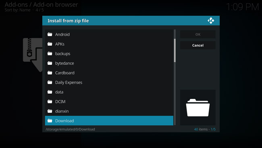The width and height of the screenshot is (262, 148).
Task: Click the bytedance folder icon
Action: pos(50,63)
